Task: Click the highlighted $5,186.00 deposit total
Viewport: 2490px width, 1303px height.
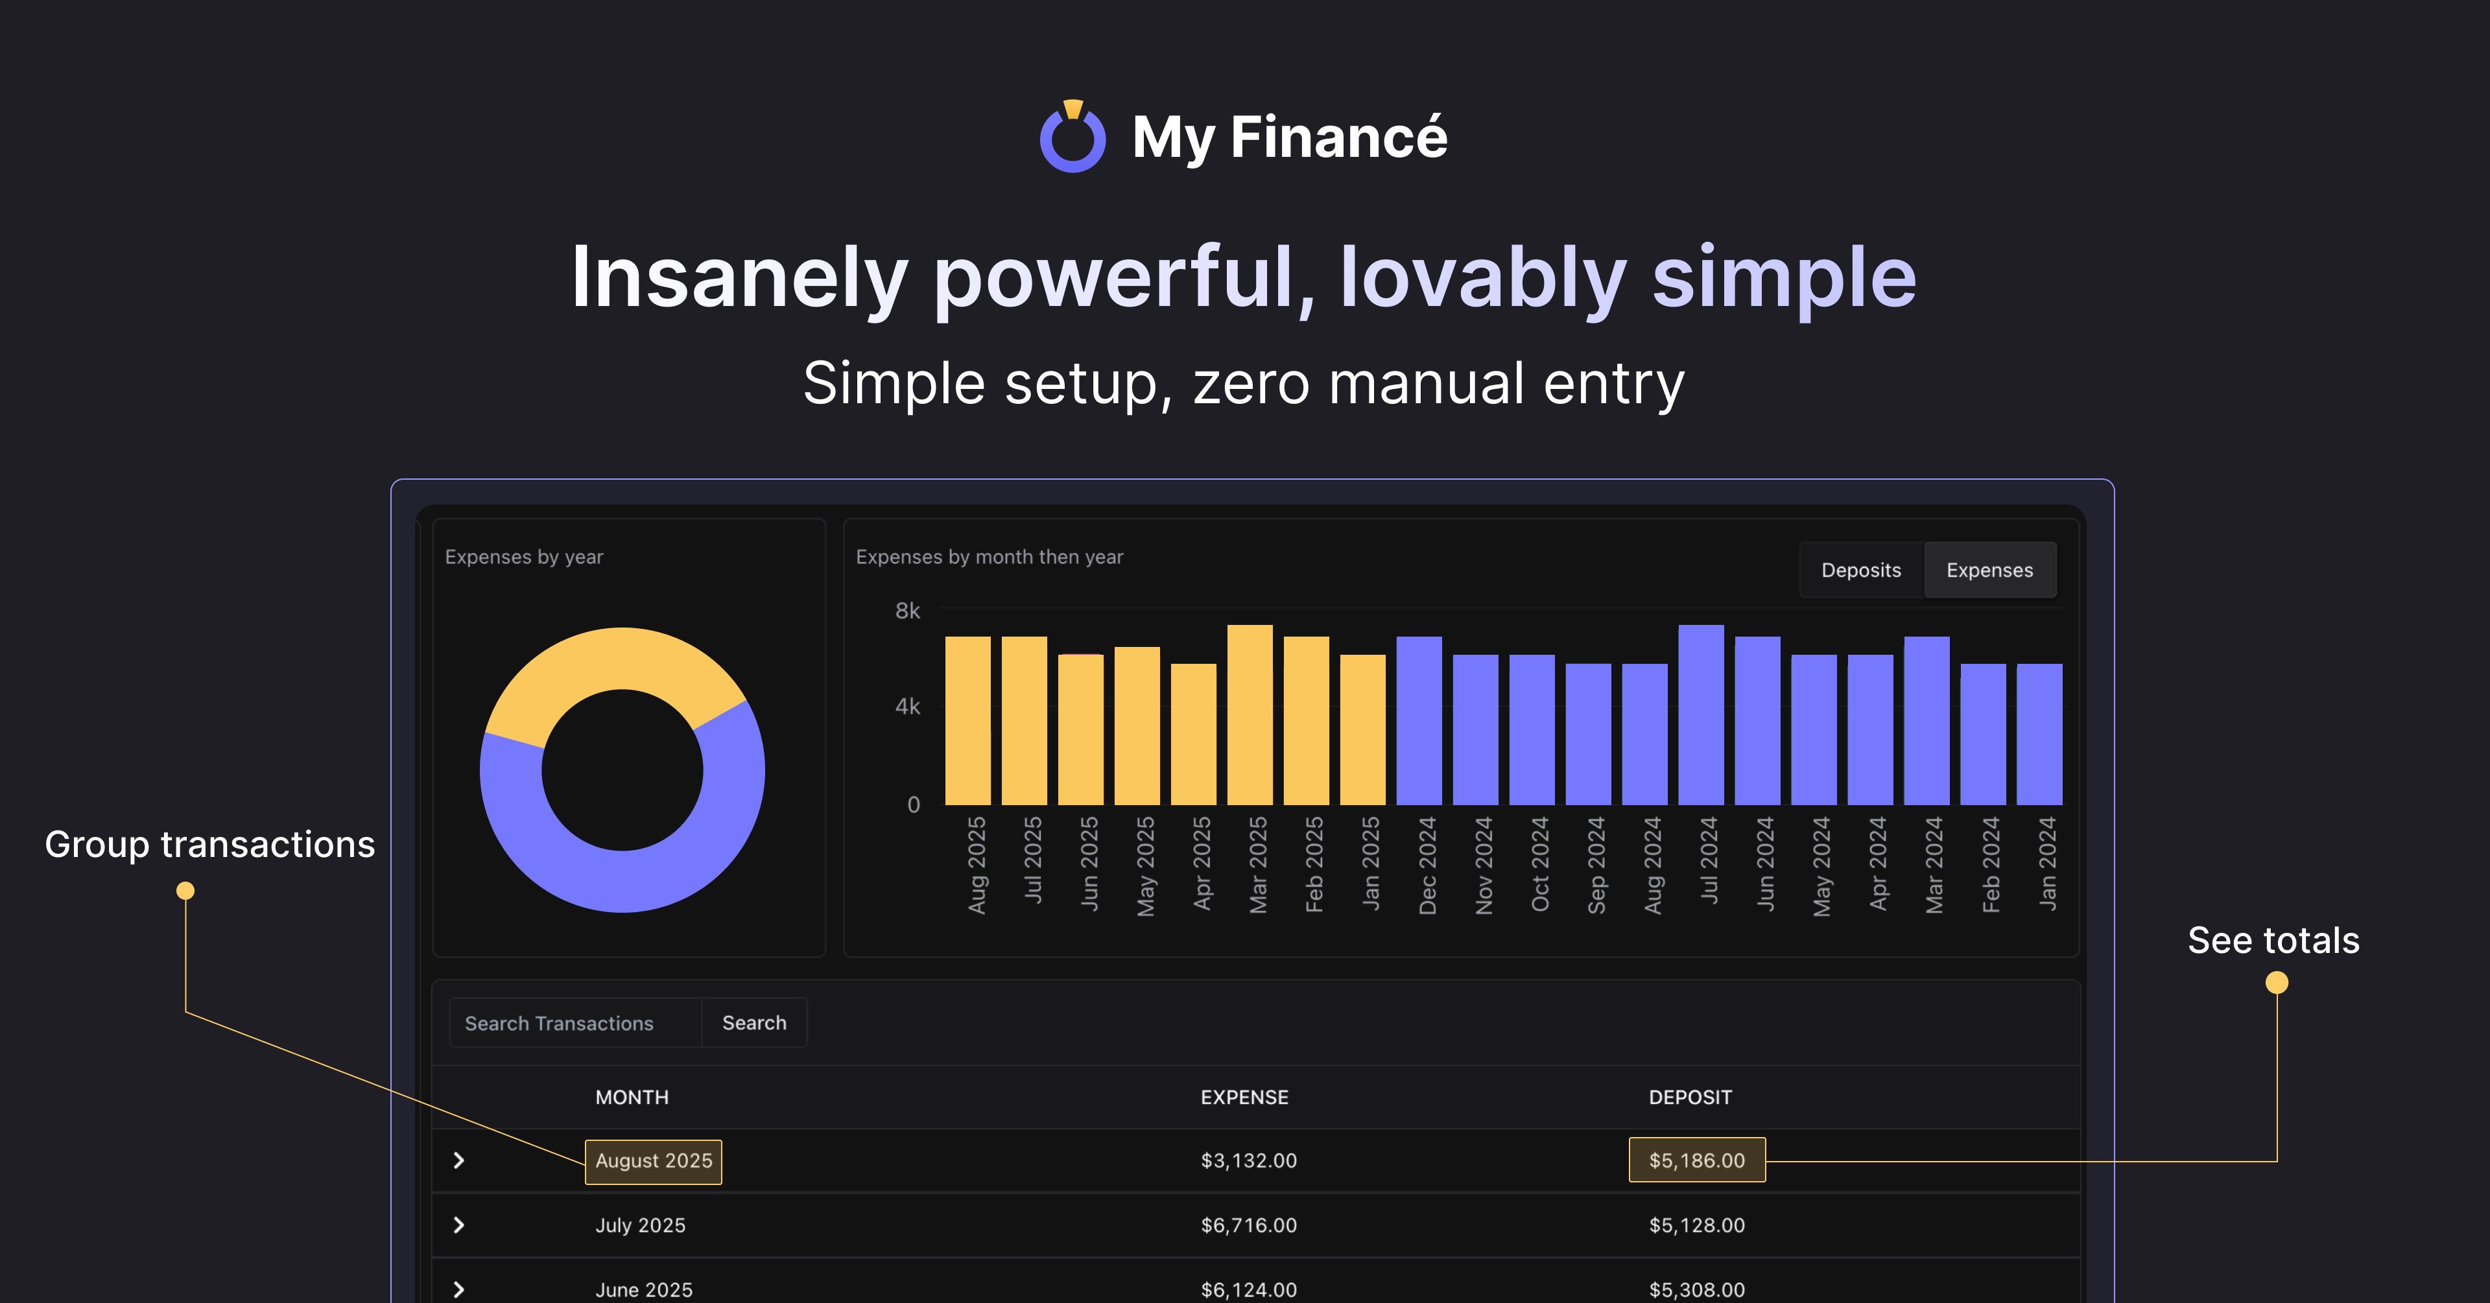Action: [1696, 1160]
